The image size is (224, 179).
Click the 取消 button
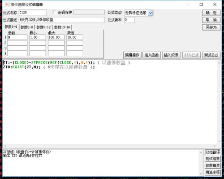211,20
